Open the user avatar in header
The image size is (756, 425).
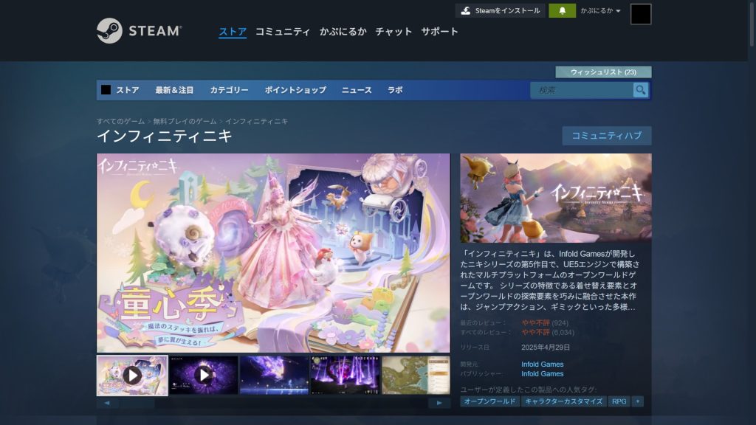point(641,14)
